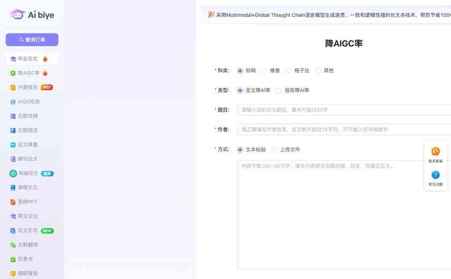Open 文献综述 via its blue book icon
451x279 pixels.
click(13, 130)
